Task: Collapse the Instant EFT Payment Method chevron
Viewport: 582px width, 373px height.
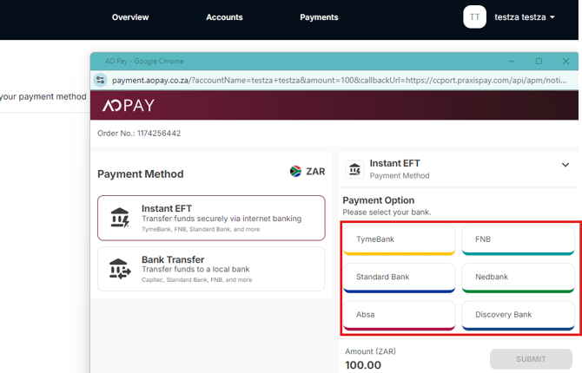Action: (x=565, y=165)
